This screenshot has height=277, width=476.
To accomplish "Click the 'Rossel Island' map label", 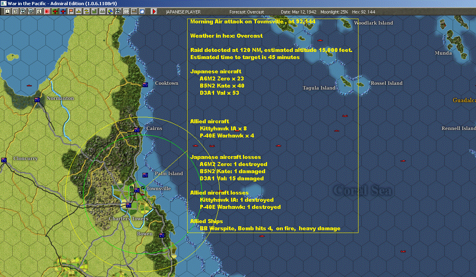I will [387, 83].
